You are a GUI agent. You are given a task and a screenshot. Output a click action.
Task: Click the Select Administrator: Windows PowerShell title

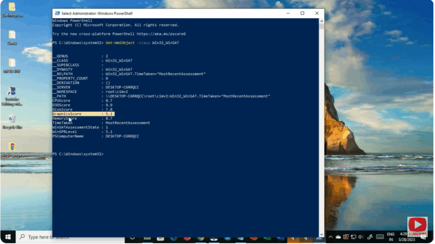coord(97,13)
